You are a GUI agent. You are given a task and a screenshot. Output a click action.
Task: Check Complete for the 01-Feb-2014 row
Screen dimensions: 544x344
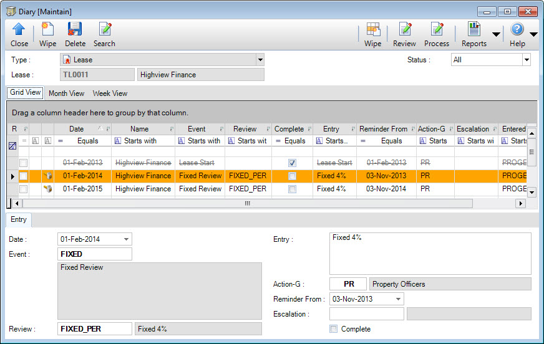point(292,176)
